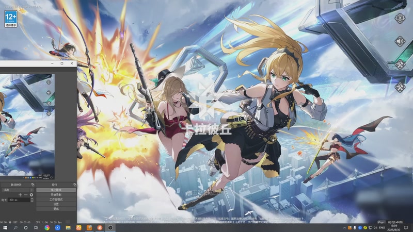Switch to OBS Studio taskbar icon
413x232 pixels.
(x=110, y=228)
